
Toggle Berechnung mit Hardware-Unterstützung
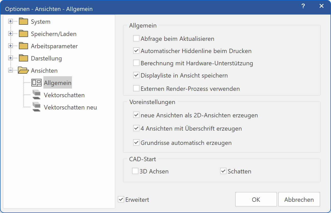(136, 63)
